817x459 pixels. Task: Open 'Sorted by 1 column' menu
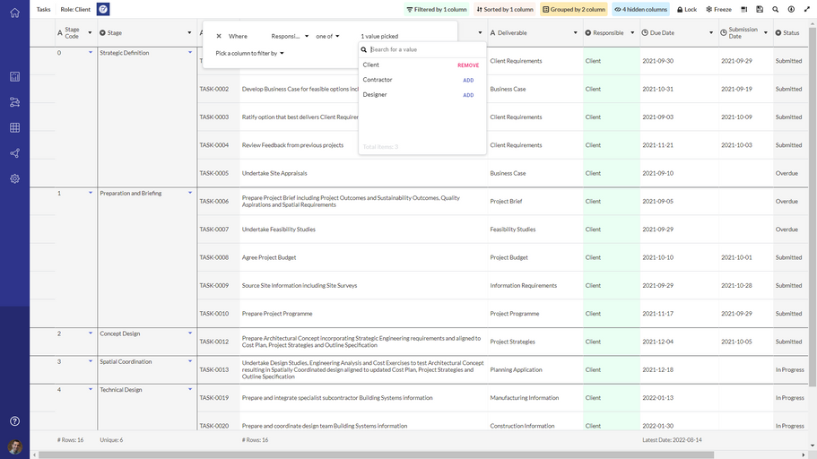pyautogui.click(x=505, y=9)
